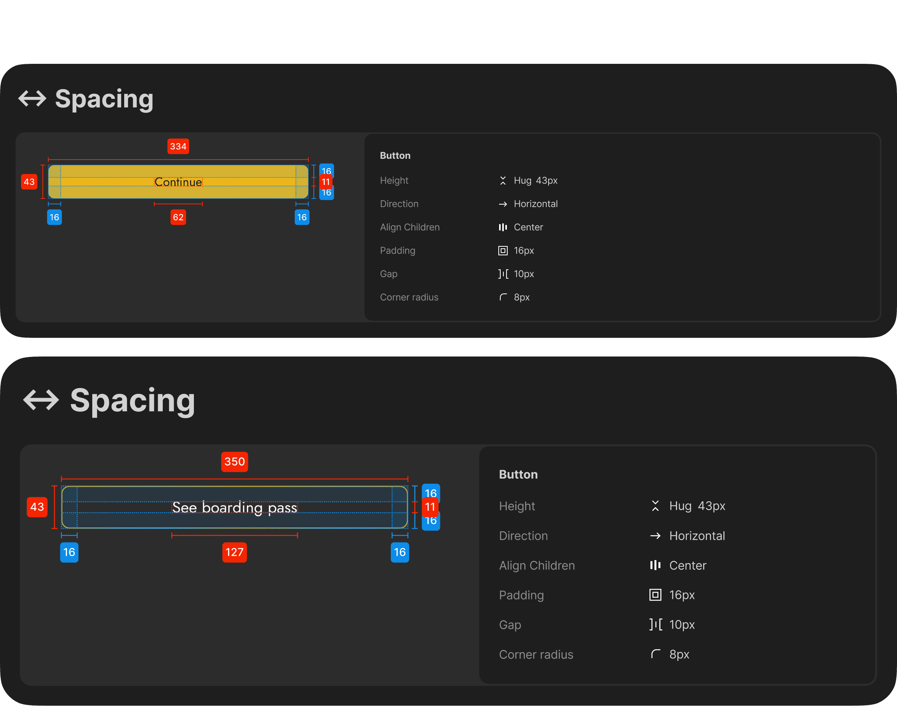Screen dimensions: 897x706
Task: Click the Gap icon in top panel
Action: click(503, 274)
